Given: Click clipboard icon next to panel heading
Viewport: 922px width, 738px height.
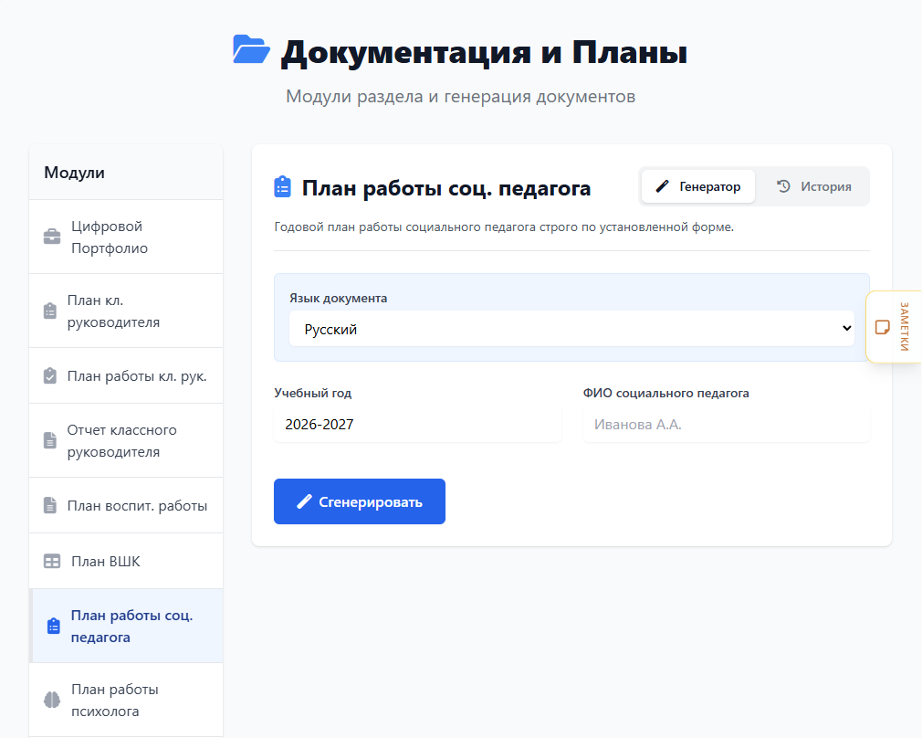Looking at the screenshot, I should point(283,187).
